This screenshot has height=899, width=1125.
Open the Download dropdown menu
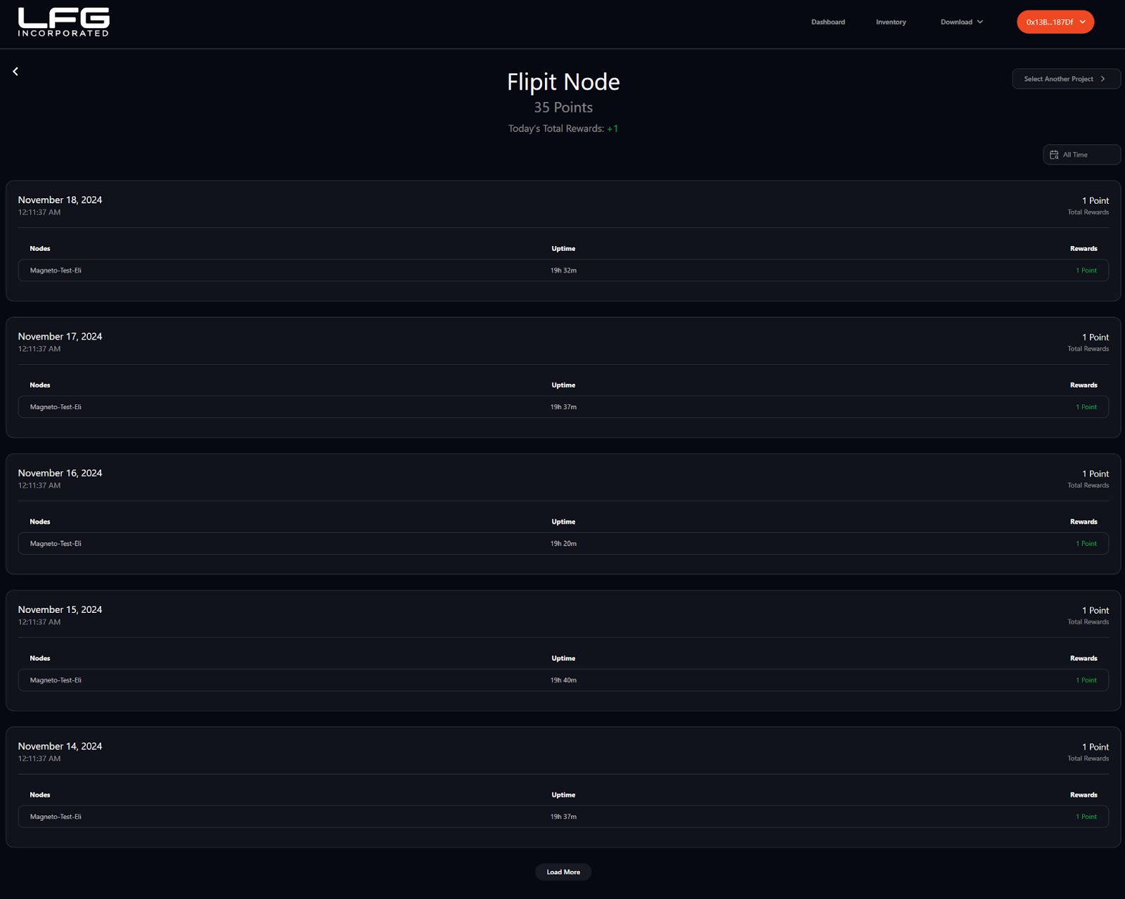(961, 22)
